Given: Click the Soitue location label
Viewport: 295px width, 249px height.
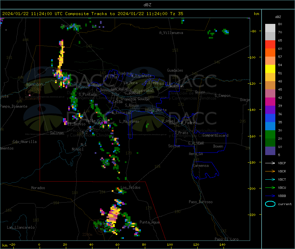Looking at the screenshot, I should click(174, 146).
